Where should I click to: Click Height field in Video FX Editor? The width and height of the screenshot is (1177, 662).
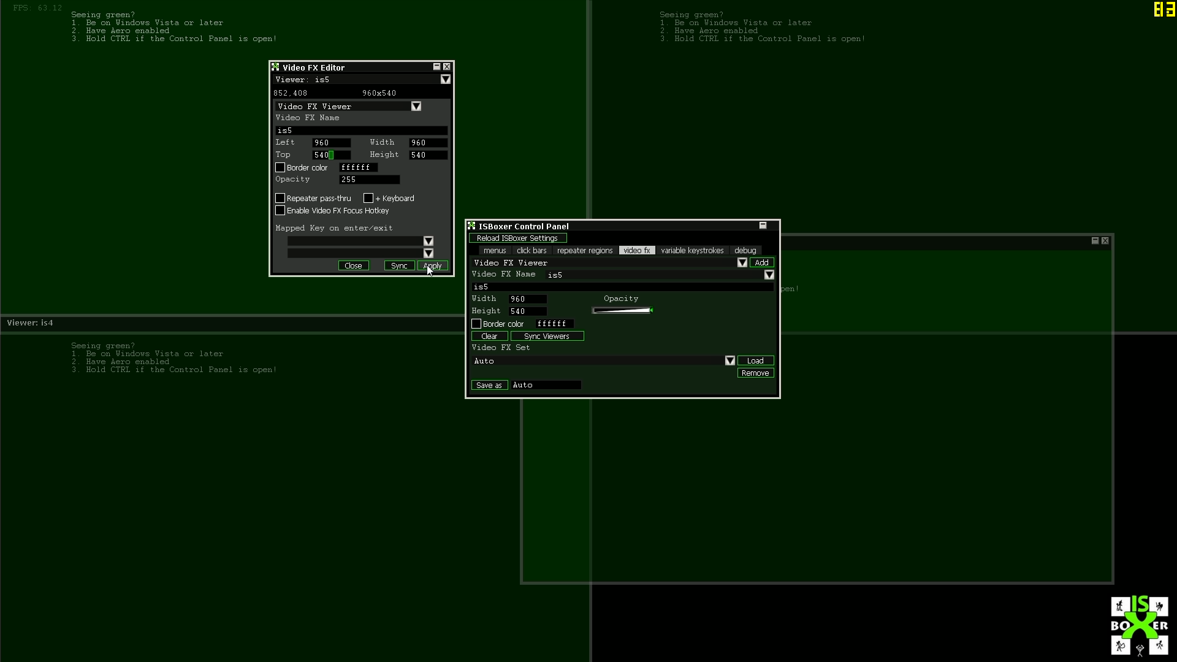point(429,154)
